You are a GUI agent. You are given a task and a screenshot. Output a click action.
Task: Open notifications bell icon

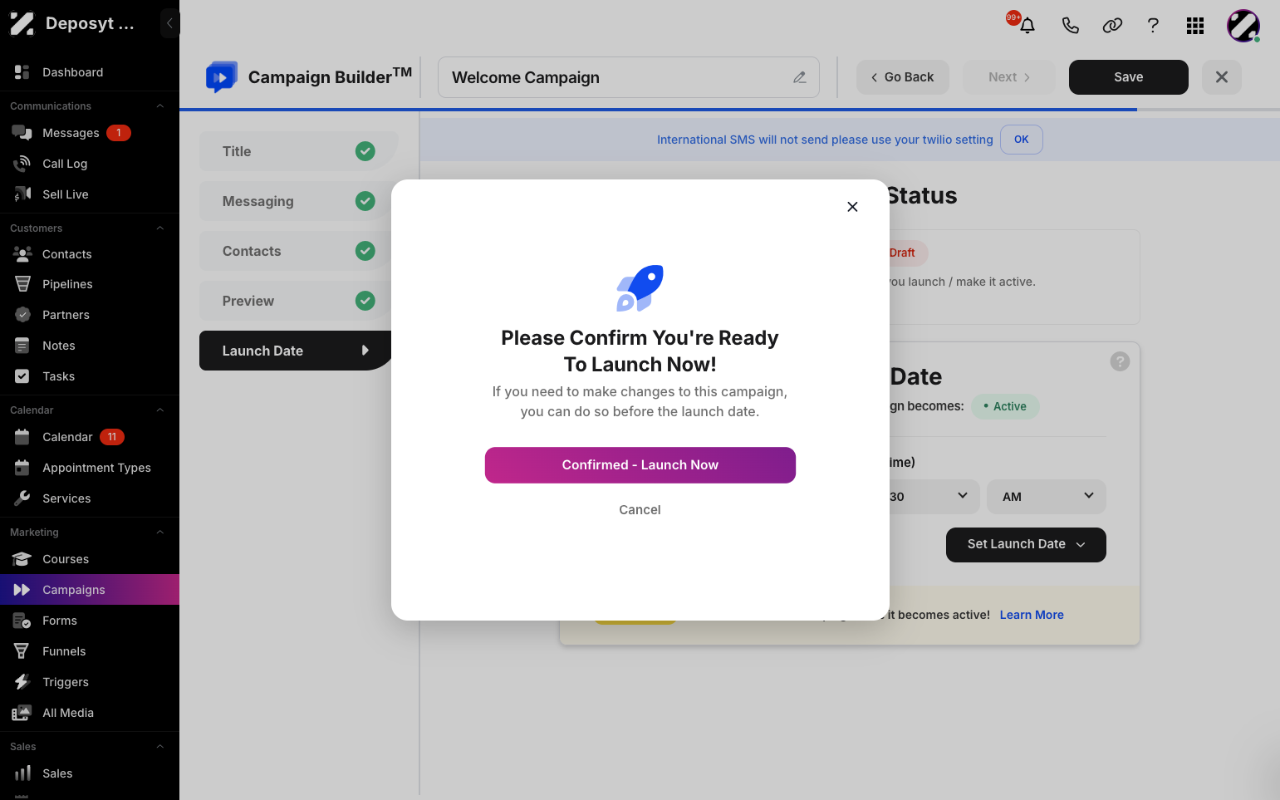[x=1027, y=26]
